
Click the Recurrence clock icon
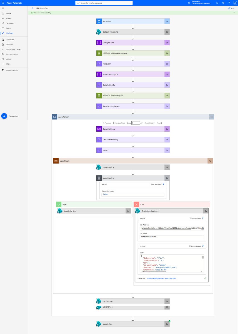pyautogui.click(x=99, y=21)
